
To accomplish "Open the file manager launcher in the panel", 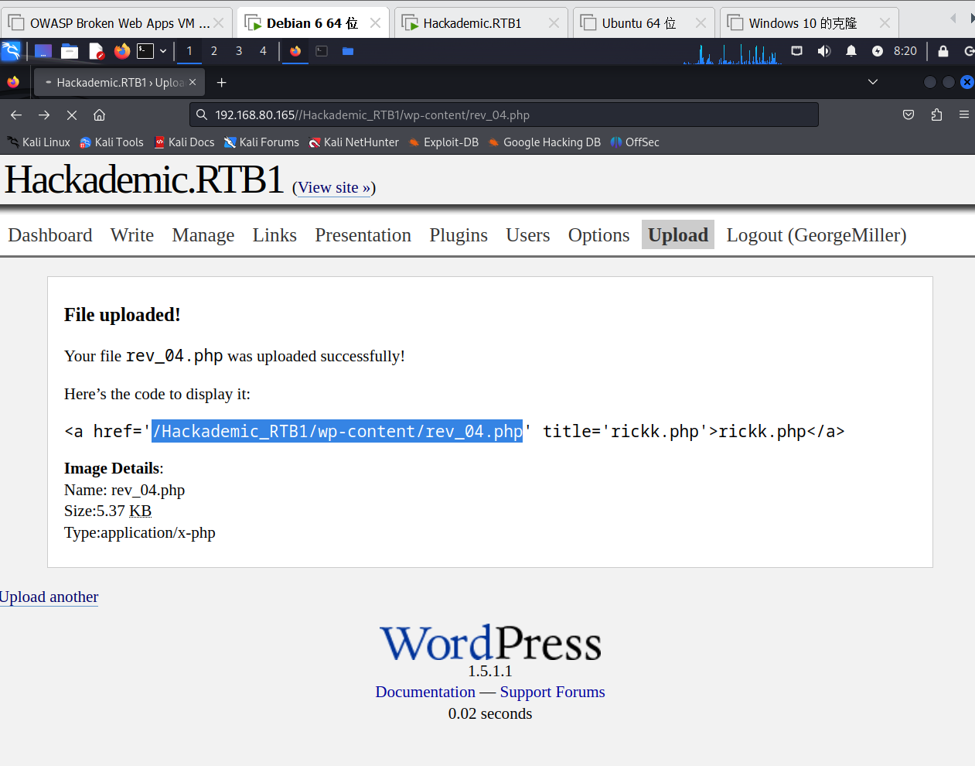I will click(x=70, y=51).
